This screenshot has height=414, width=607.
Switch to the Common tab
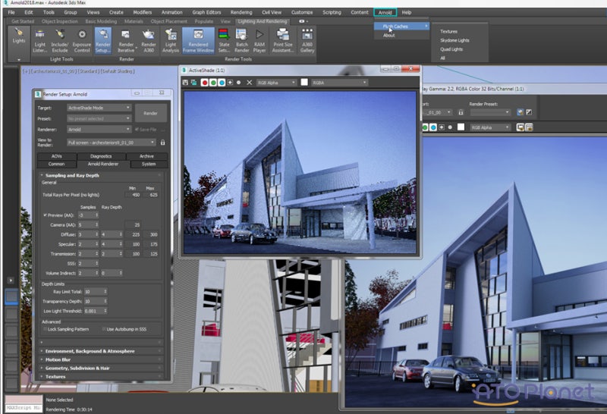[56, 164]
